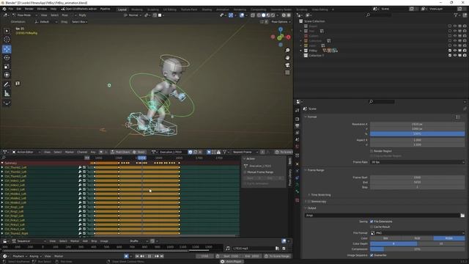Open the Render menu
The image size is (469, 264).
[x=29, y=9]
